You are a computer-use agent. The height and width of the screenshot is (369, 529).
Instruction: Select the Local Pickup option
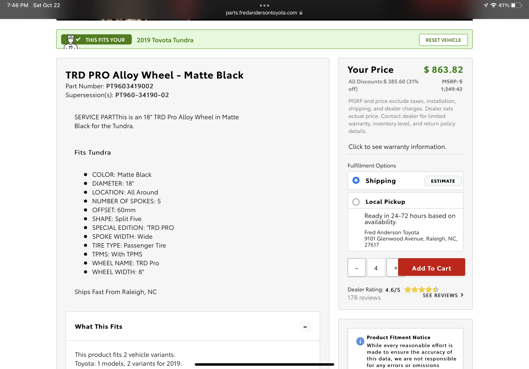coord(356,202)
